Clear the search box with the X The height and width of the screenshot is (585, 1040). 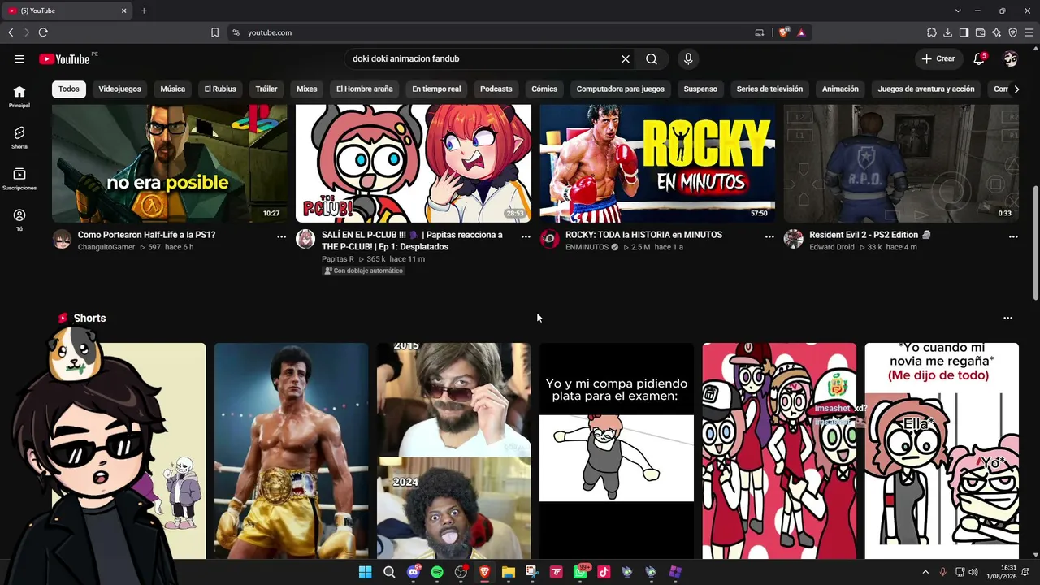click(x=626, y=58)
